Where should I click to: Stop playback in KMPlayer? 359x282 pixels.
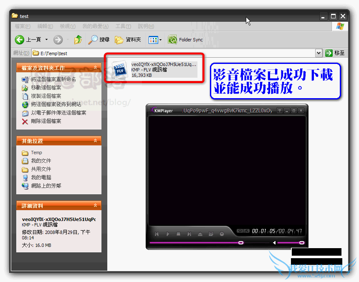pos(179,233)
